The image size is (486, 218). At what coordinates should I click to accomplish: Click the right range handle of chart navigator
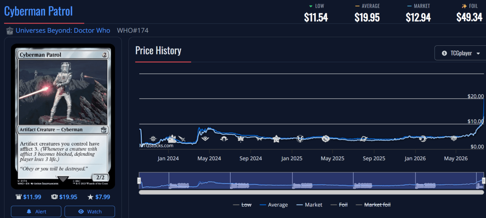[484, 180]
